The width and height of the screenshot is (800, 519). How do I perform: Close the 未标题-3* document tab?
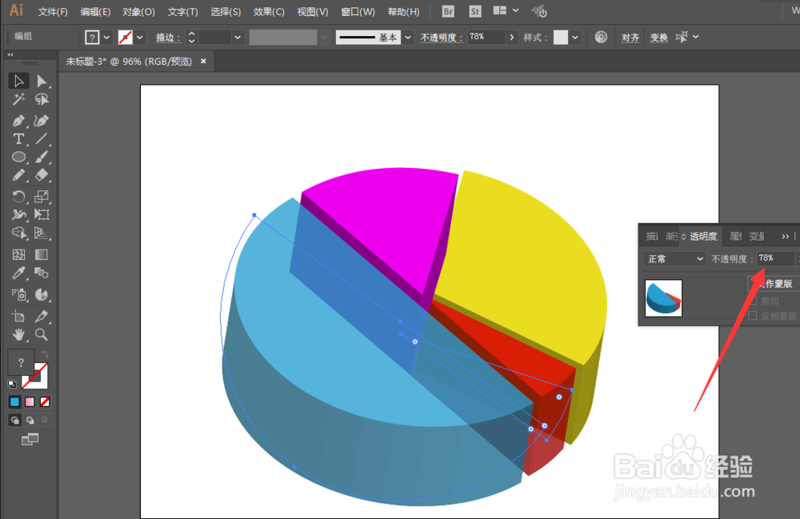(x=203, y=62)
